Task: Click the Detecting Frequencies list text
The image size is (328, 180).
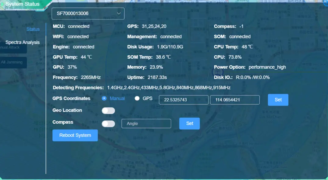Action: coord(169,88)
